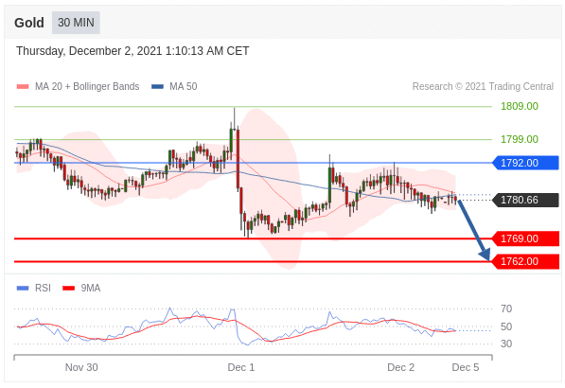565x388 pixels.
Task: Click the Nov 30 date on time axis
Action: [x=81, y=367]
